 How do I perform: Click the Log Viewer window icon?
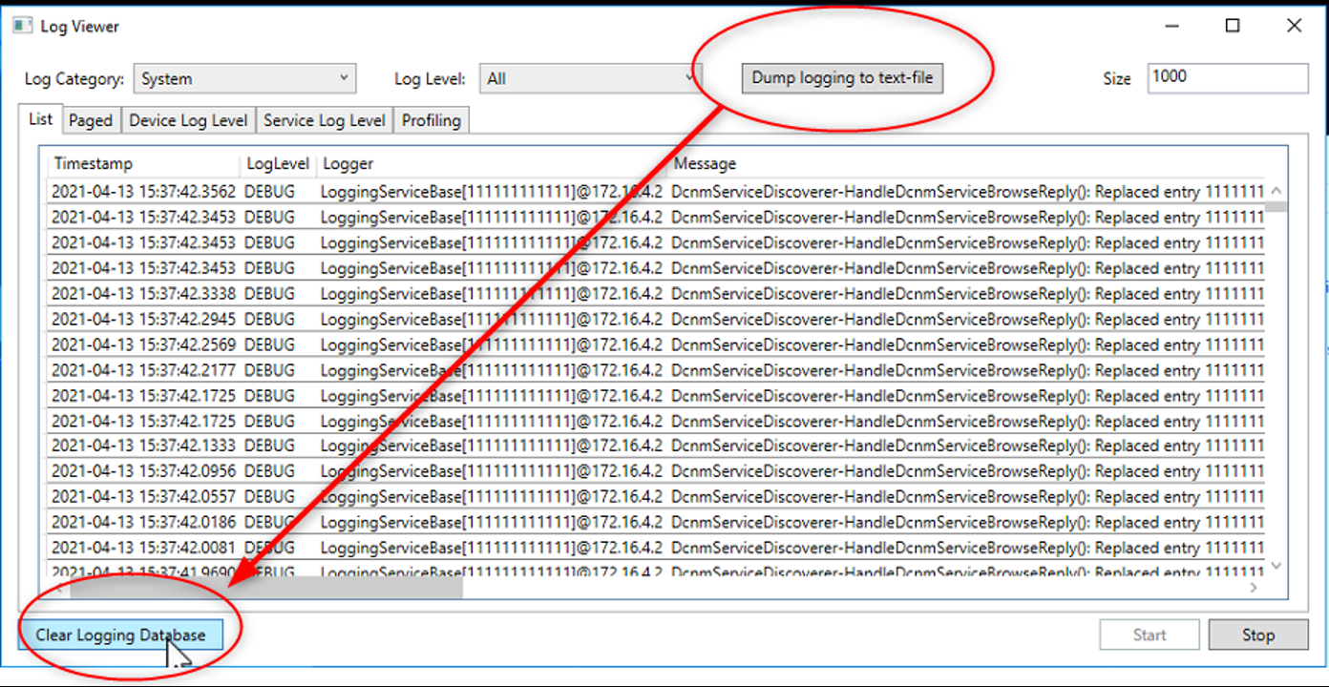22,26
